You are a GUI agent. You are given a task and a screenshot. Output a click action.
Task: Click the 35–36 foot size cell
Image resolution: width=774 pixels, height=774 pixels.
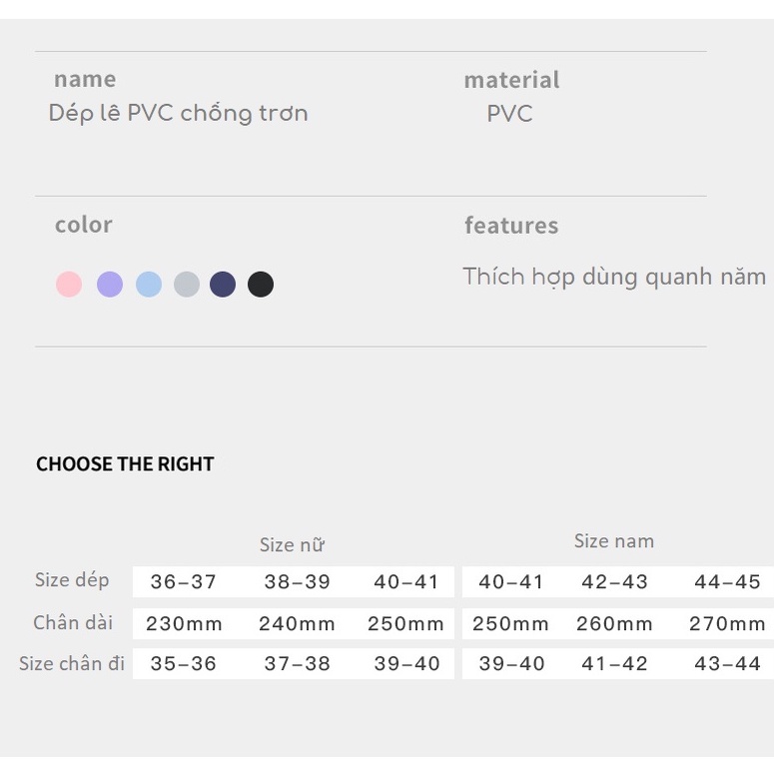[183, 664]
